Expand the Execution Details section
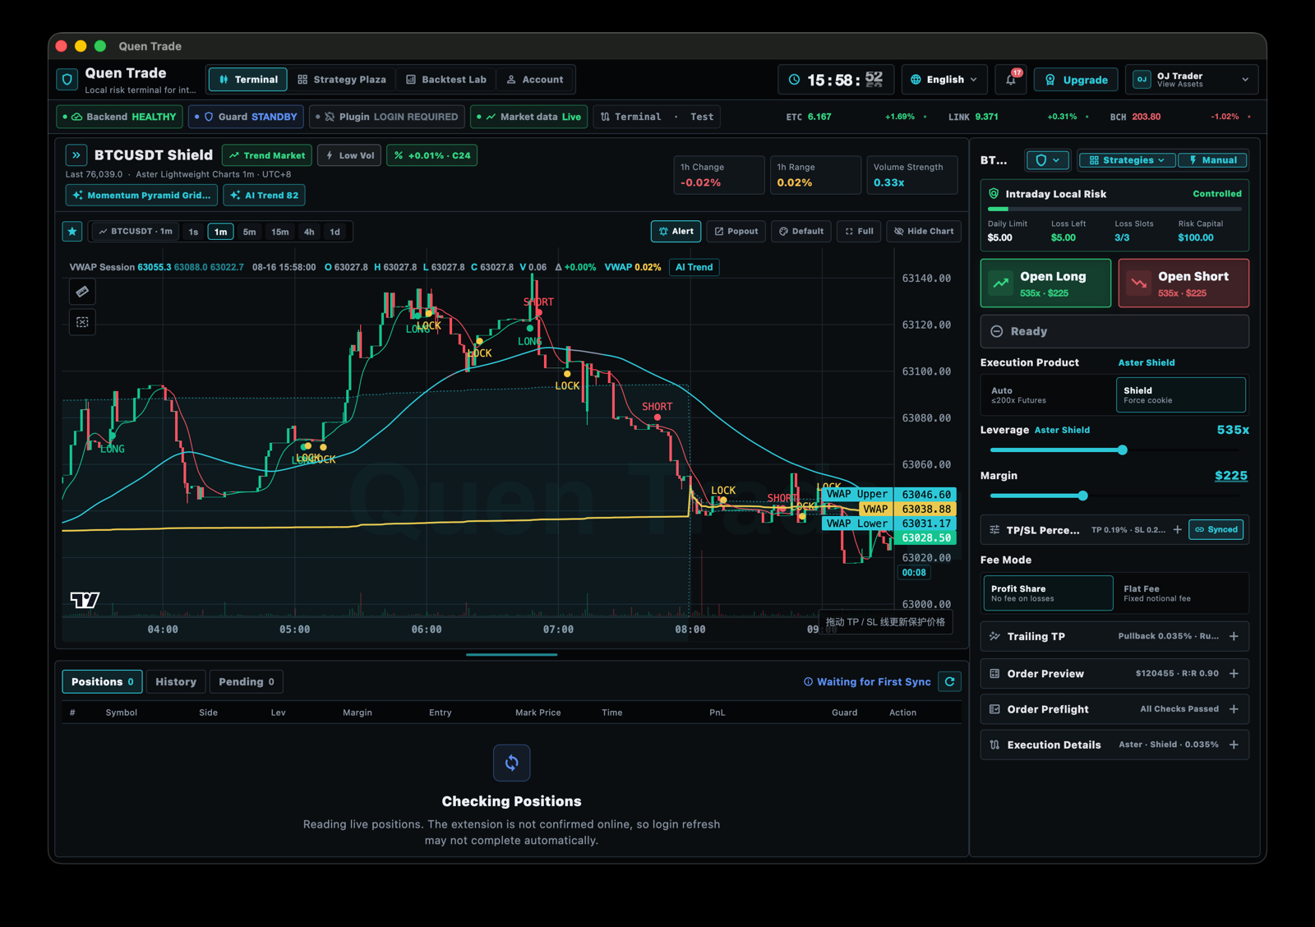 (x=1234, y=745)
